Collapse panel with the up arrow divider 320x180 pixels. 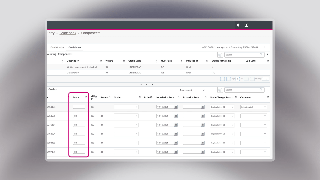coord(141,85)
